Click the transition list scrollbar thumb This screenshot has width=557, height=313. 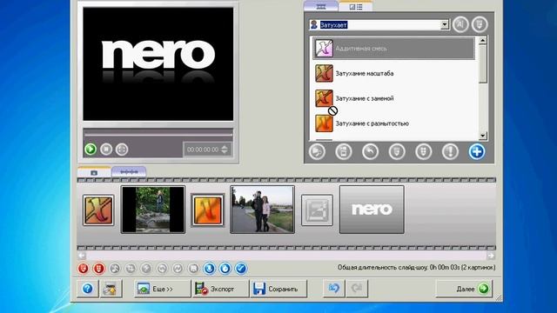pos(482,63)
